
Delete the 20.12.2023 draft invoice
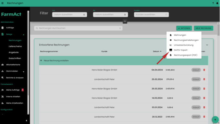point(204,117)
